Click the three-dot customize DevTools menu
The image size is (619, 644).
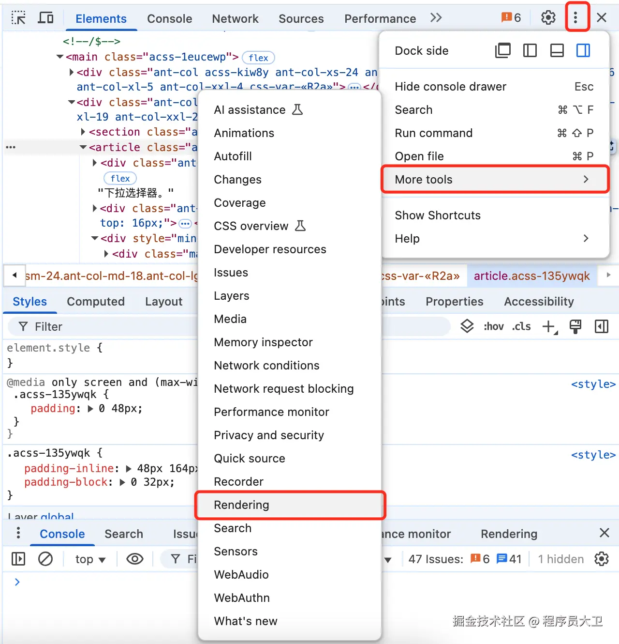point(575,18)
